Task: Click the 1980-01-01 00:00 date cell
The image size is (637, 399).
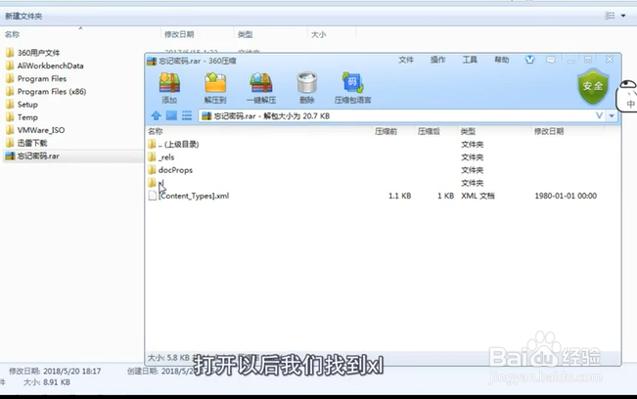Action: tap(566, 196)
